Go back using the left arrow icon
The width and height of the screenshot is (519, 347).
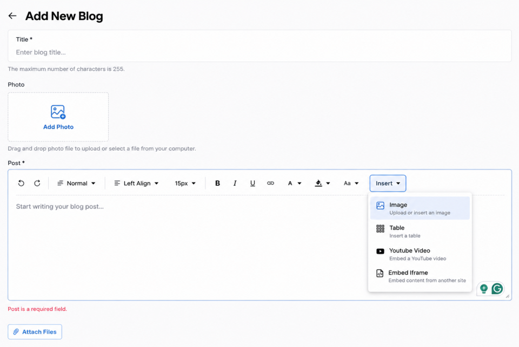[12, 16]
